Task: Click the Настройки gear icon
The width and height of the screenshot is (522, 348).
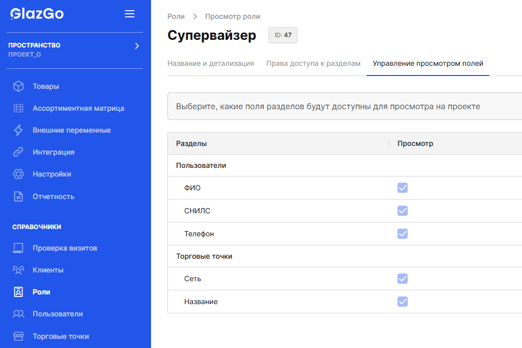Action: click(x=18, y=174)
